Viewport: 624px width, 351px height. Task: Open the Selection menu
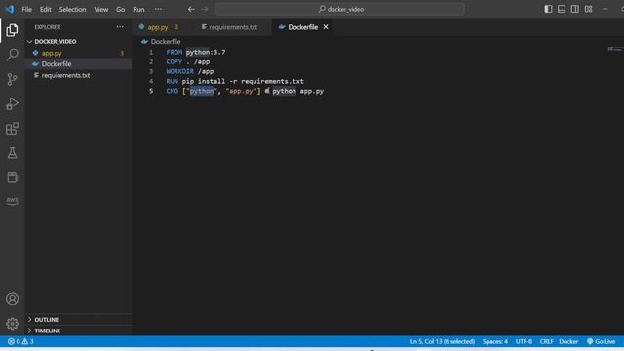point(72,9)
